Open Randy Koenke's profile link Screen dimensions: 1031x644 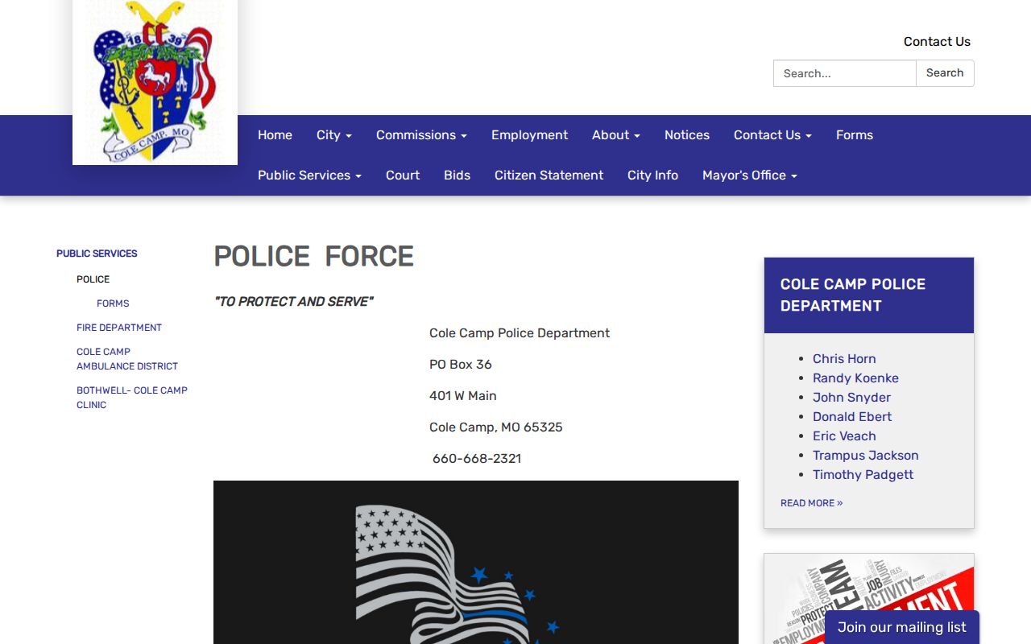point(855,378)
